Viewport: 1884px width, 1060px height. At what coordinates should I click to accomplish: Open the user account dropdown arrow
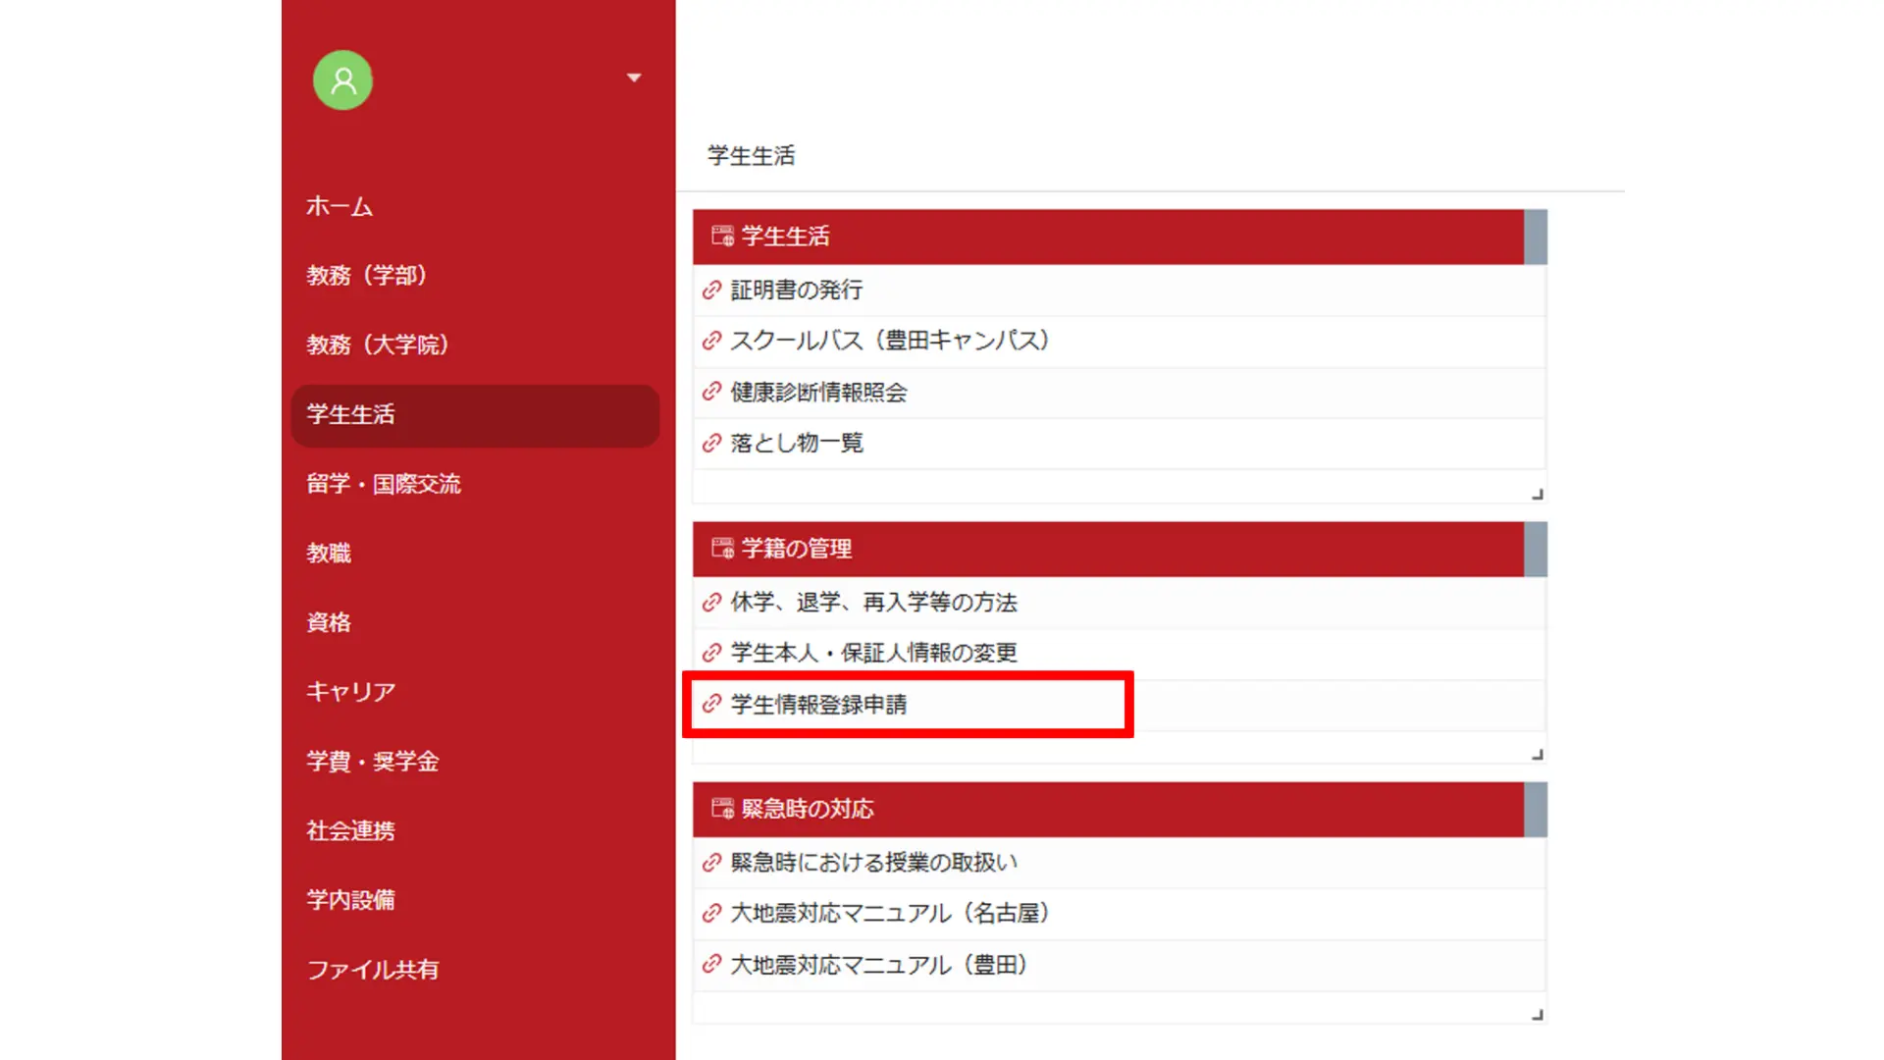pos(634,78)
